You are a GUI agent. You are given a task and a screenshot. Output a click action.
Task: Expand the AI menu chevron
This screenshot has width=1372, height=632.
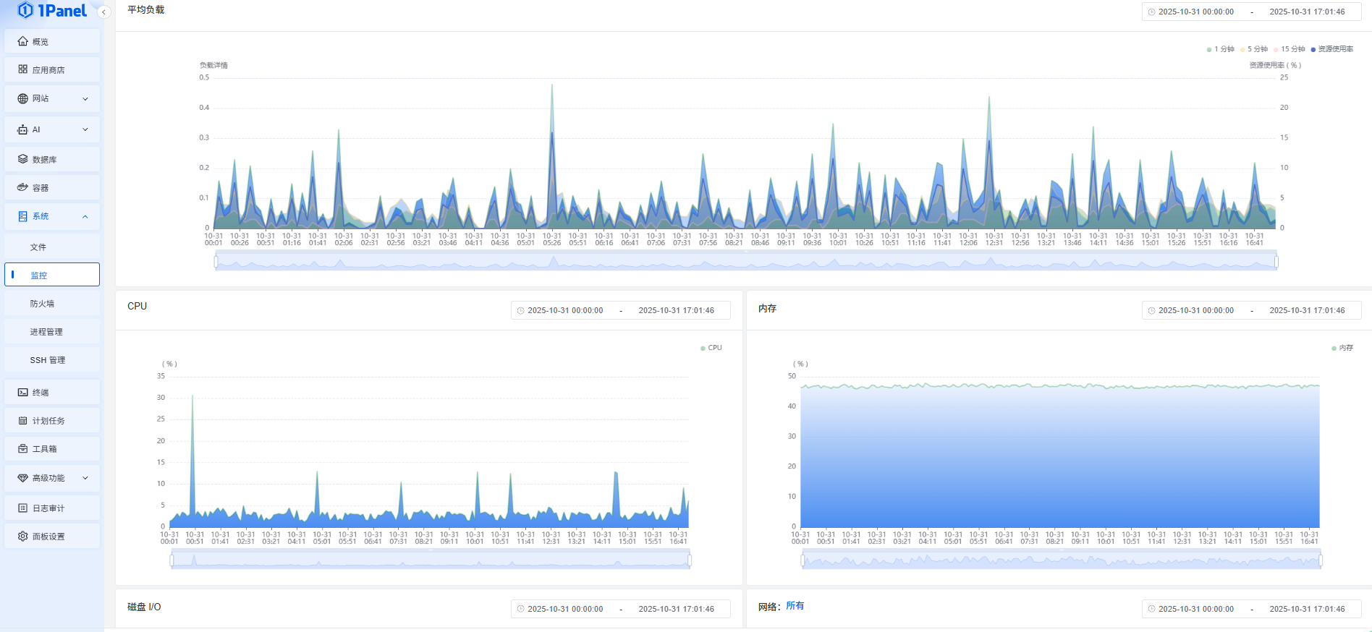85,129
